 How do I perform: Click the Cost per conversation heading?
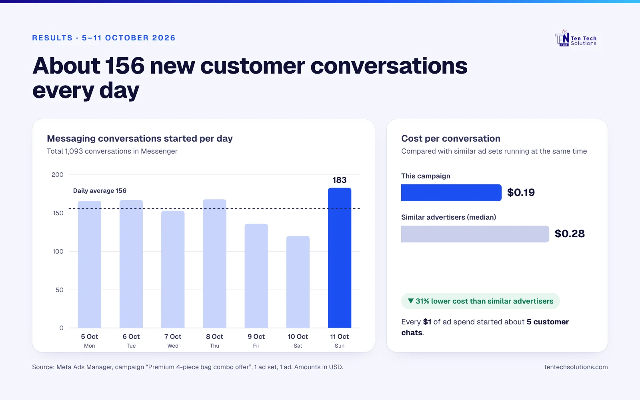[x=451, y=138]
